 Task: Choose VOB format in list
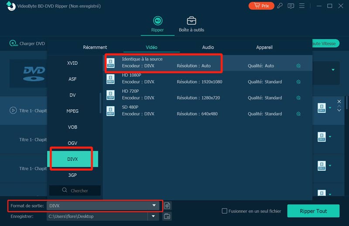[x=72, y=127]
